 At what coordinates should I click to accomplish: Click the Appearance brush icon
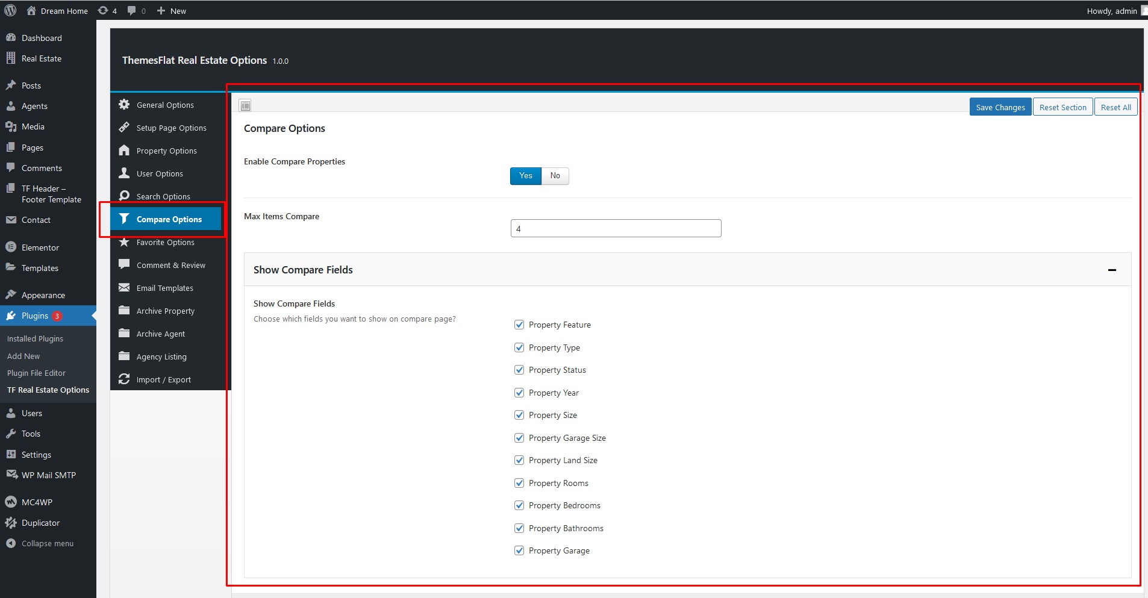tap(11, 294)
